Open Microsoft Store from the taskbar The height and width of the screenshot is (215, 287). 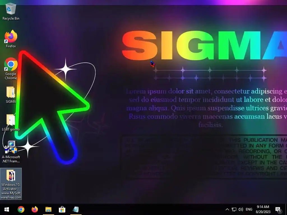(62, 209)
